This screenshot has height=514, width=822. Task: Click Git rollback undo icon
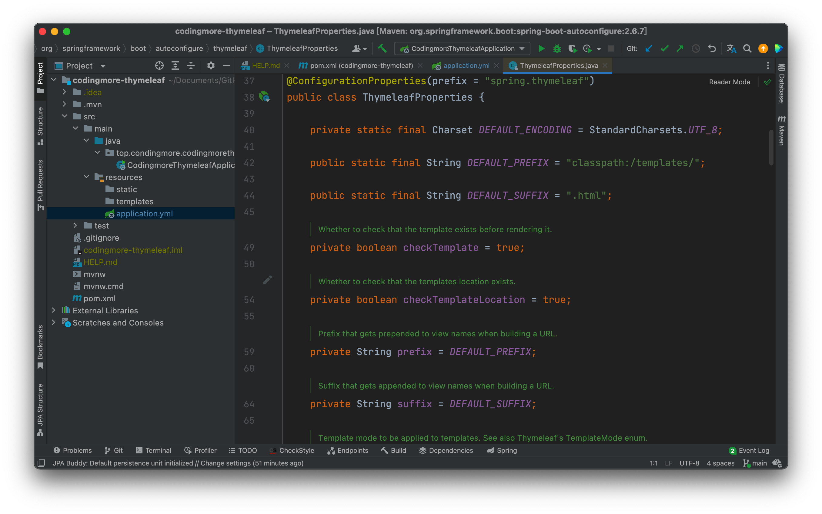(712, 48)
